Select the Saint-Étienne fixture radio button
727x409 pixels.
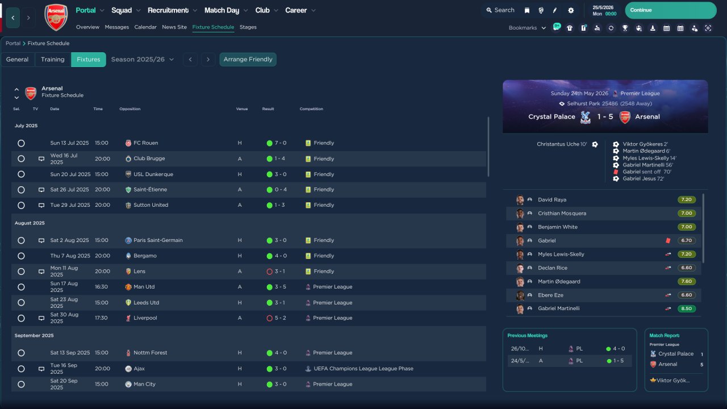click(21, 190)
